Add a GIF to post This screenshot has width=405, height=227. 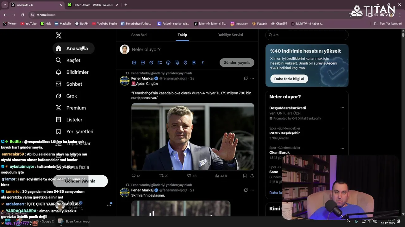[x=143, y=63]
